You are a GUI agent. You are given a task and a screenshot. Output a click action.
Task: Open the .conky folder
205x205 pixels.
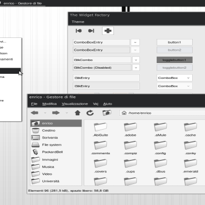click(x=191, y=148)
